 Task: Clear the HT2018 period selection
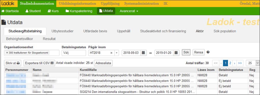[x=111, y=53]
